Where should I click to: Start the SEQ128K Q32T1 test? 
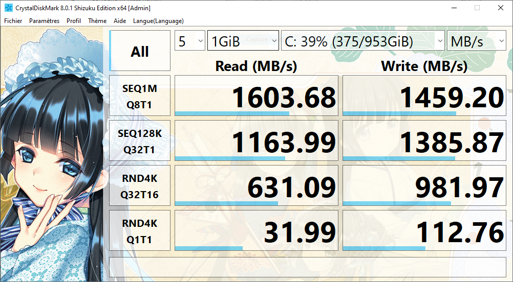coord(140,140)
